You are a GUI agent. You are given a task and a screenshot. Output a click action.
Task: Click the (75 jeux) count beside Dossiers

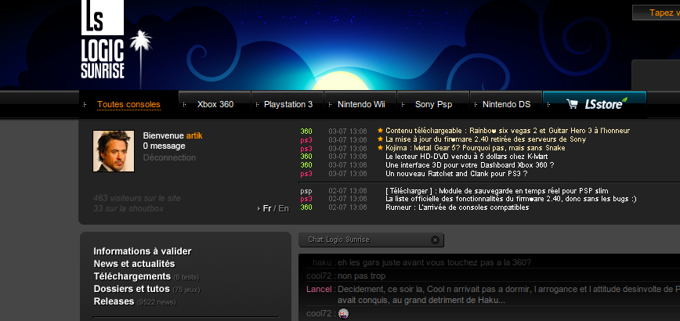(186, 290)
